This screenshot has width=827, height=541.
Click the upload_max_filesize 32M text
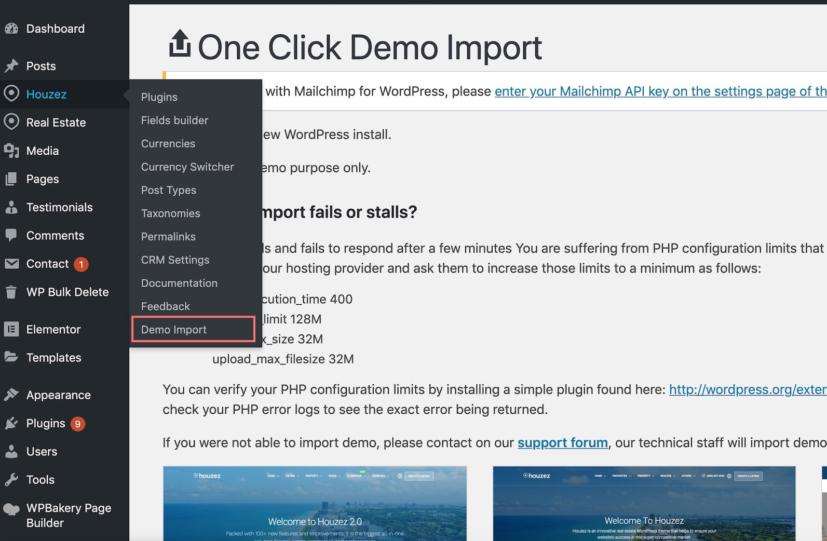point(283,359)
